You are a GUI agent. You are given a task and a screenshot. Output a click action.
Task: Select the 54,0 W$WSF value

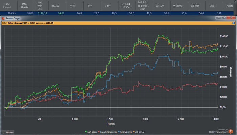(201, 13)
